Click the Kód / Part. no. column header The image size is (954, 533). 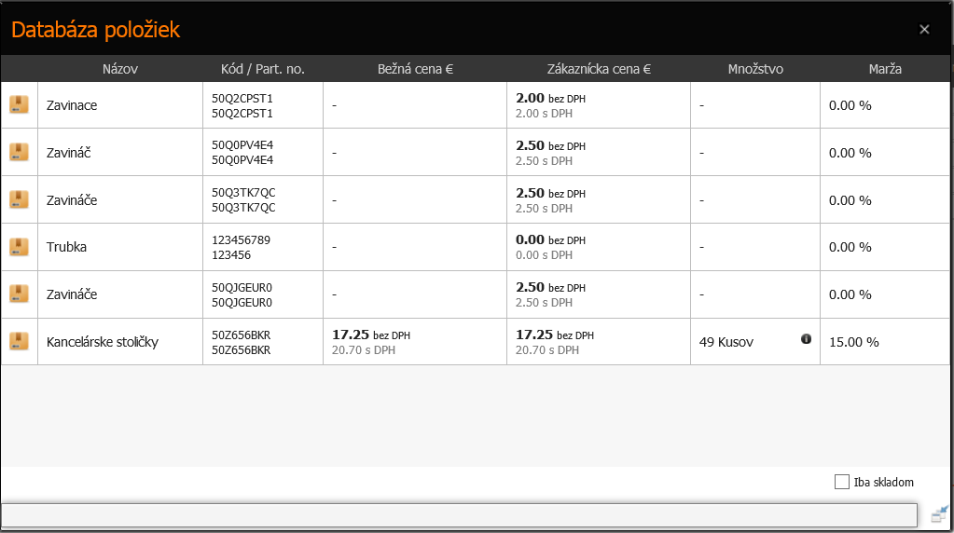pos(263,69)
